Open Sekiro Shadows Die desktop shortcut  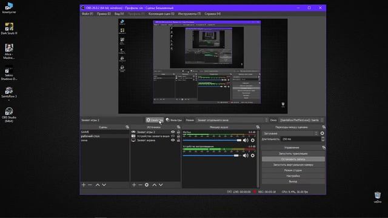coord(9,73)
